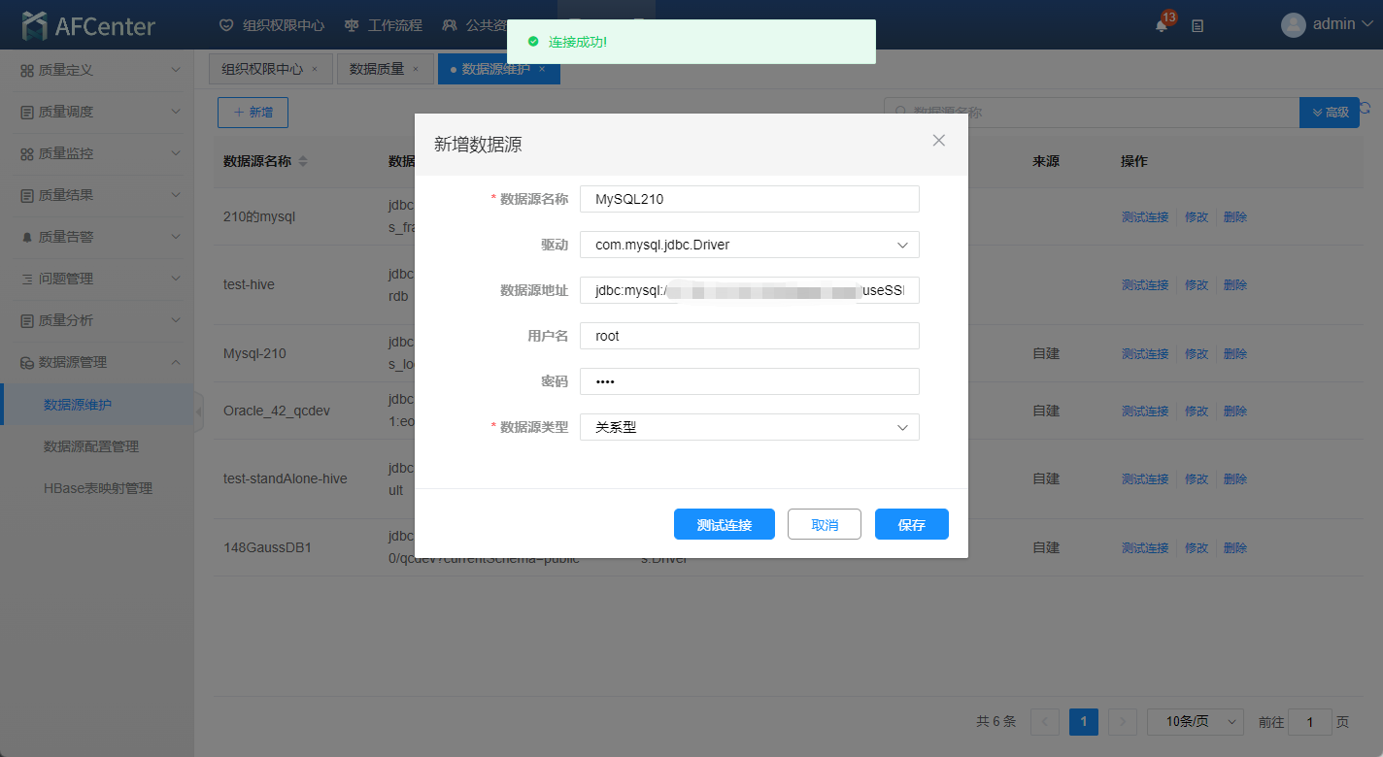Open the 驱动 dropdown
Image resolution: width=1383 pixels, height=757 pixels.
click(x=749, y=245)
